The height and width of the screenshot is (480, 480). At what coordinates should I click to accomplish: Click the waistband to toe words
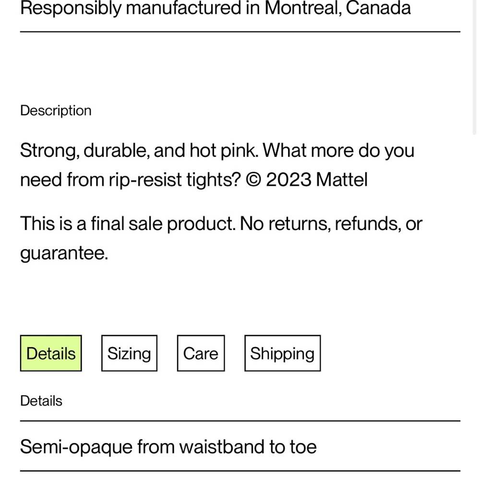pos(248,447)
